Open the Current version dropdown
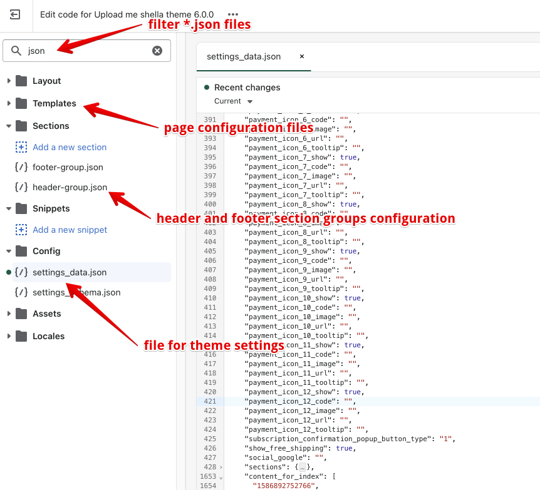 point(234,101)
